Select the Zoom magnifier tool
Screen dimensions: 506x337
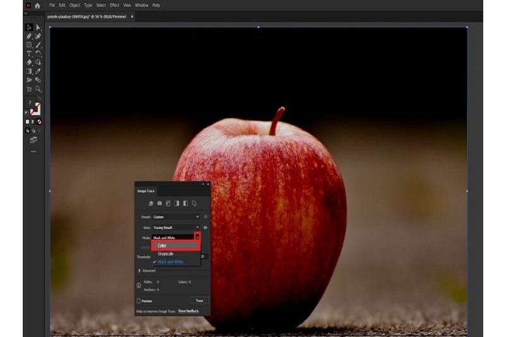click(38, 89)
